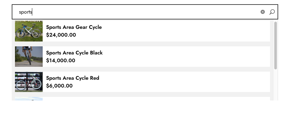Select the Sports Area Gear Cycle title
286x129 pixels.
pyautogui.click(x=74, y=27)
